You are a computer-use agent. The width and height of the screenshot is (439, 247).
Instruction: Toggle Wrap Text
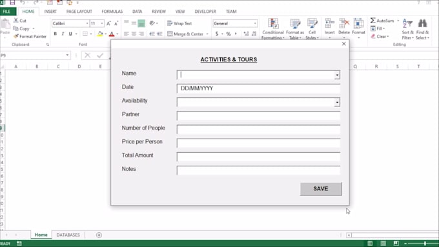[x=179, y=23]
